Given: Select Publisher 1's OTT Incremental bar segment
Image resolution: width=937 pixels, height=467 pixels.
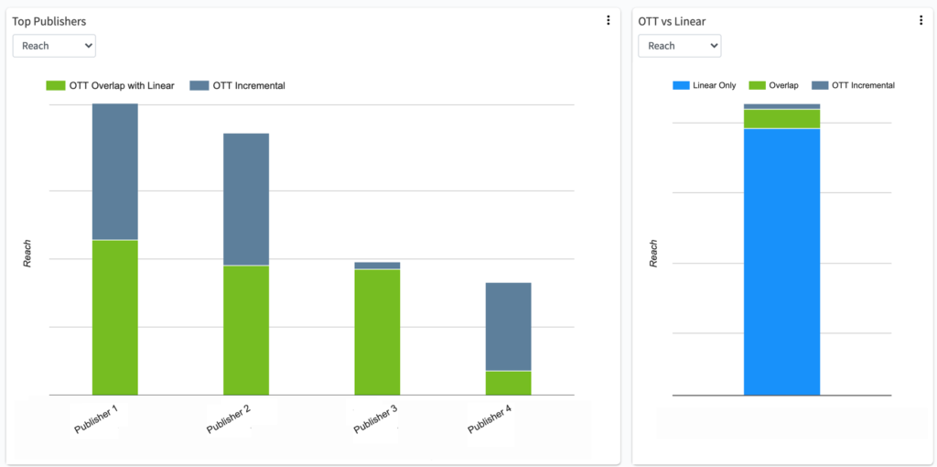Looking at the screenshot, I should [x=115, y=171].
